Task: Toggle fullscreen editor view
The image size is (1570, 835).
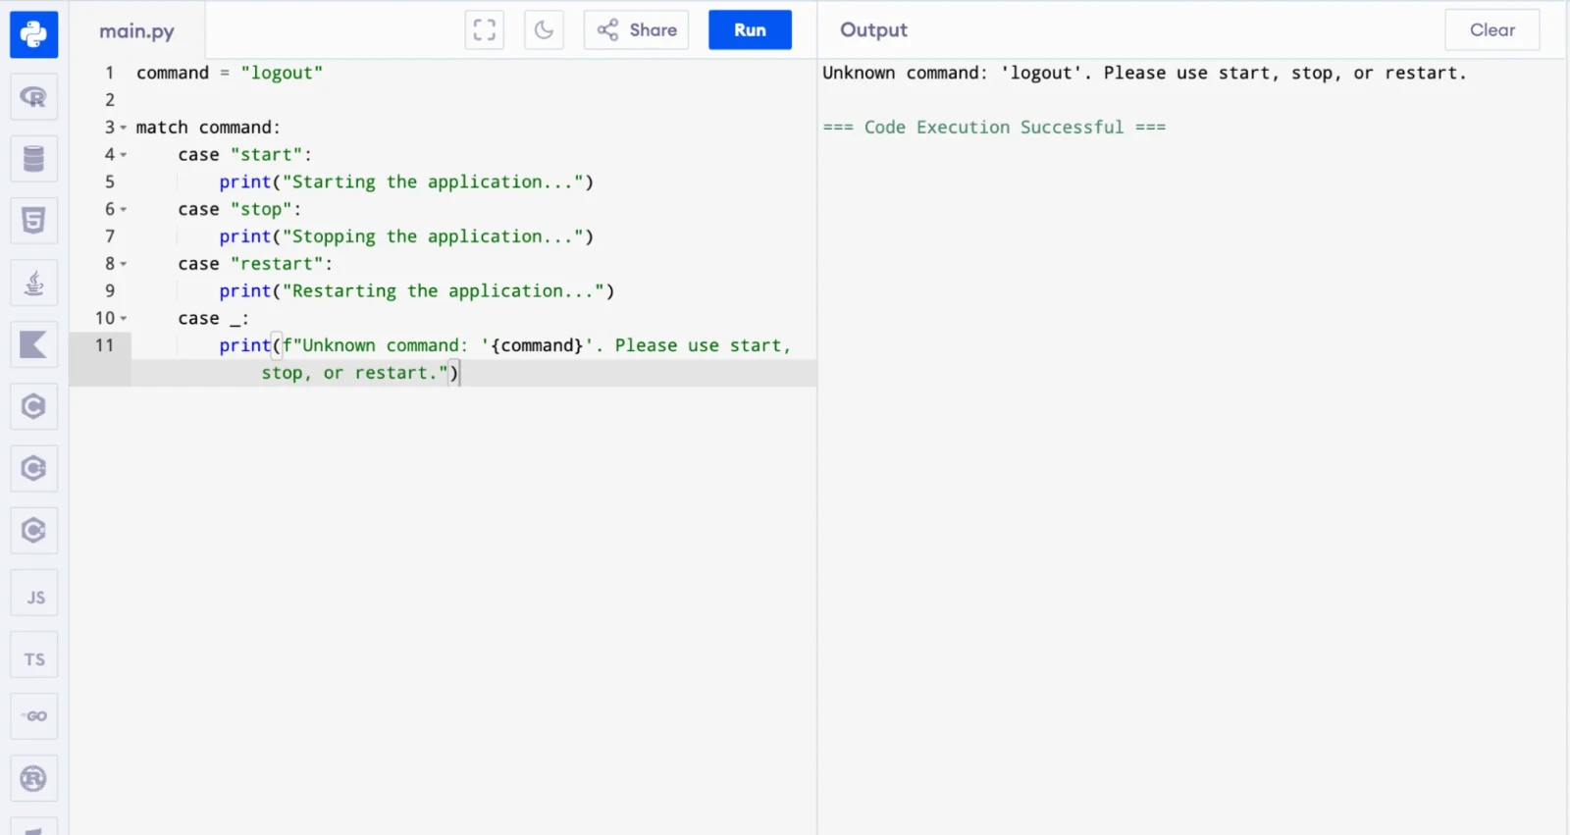Action: [x=485, y=30]
